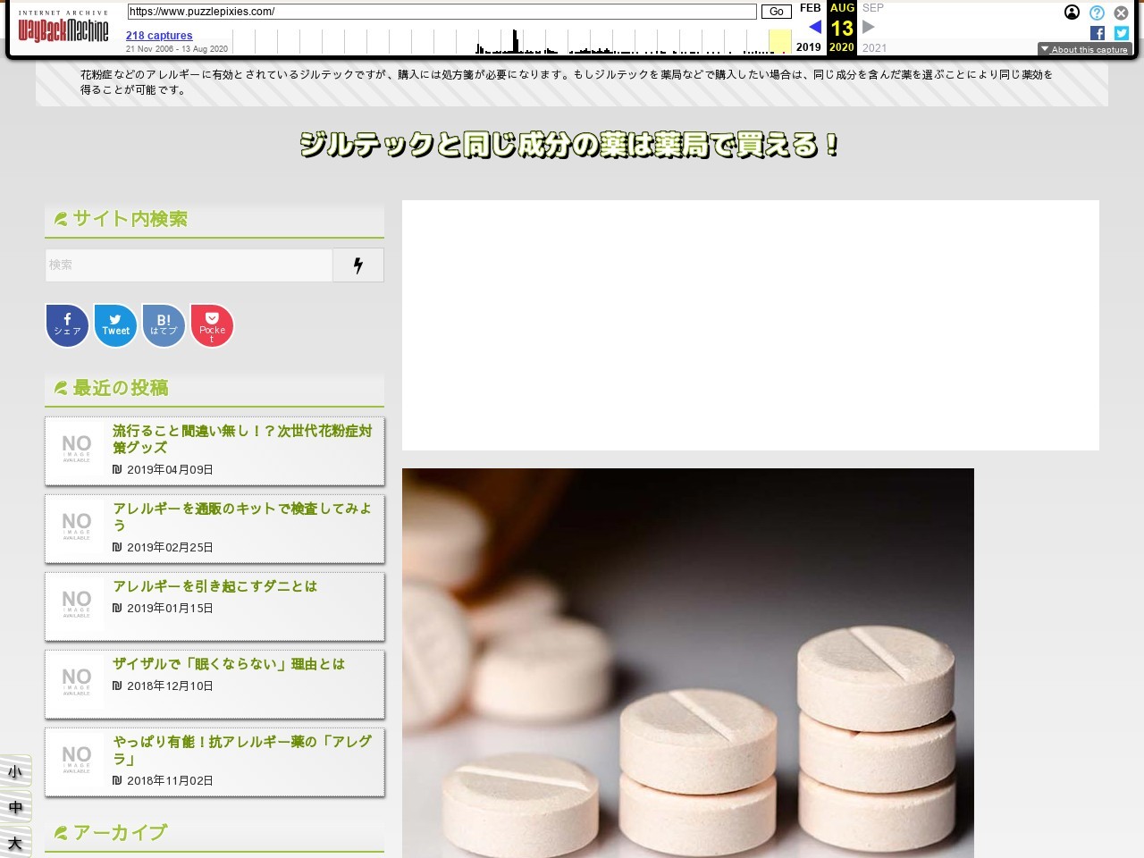Open Wayback Machine user account icon
Screen dimensions: 1144x858
(1072, 13)
